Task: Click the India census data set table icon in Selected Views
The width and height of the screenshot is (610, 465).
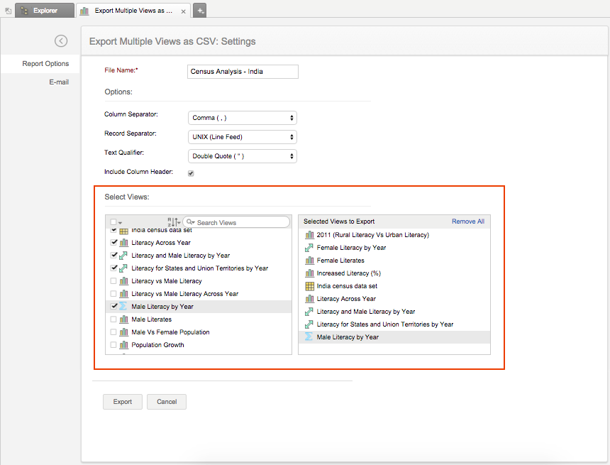Action: point(309,286)
